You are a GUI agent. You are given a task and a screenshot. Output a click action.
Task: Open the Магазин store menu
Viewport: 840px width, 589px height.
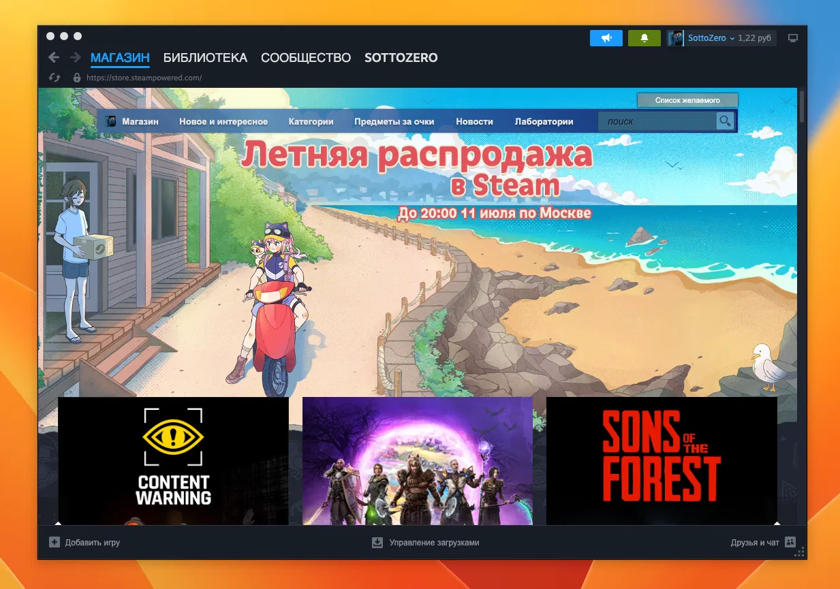click(x=140, y=121)
